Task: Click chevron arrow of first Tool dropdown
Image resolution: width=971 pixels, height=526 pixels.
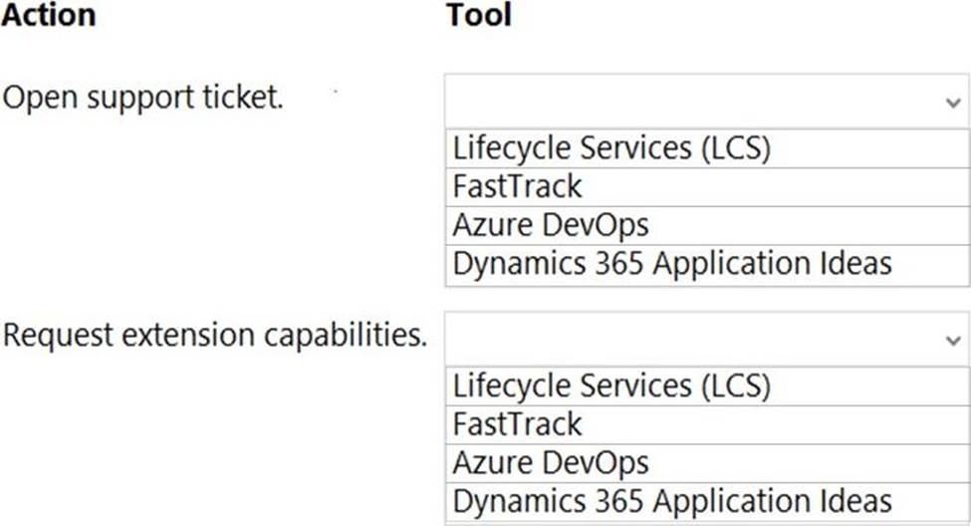Action: (x=953, y=103)
